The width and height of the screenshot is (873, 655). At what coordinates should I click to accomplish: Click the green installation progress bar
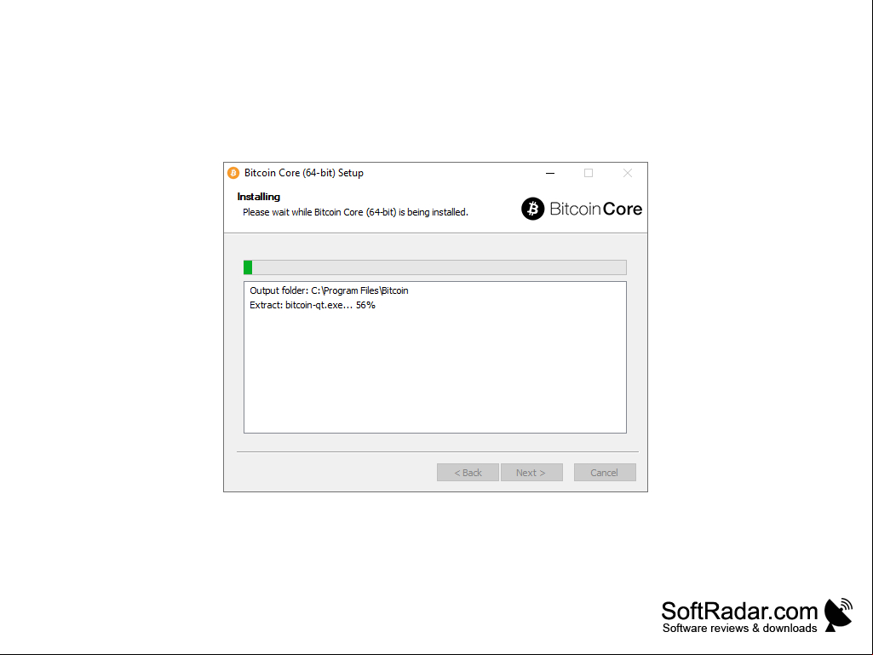point(435,267)
